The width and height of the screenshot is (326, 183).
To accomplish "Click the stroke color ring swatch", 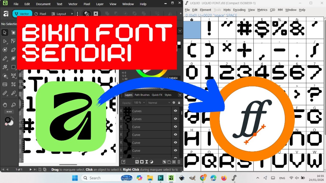I will 7,120.
